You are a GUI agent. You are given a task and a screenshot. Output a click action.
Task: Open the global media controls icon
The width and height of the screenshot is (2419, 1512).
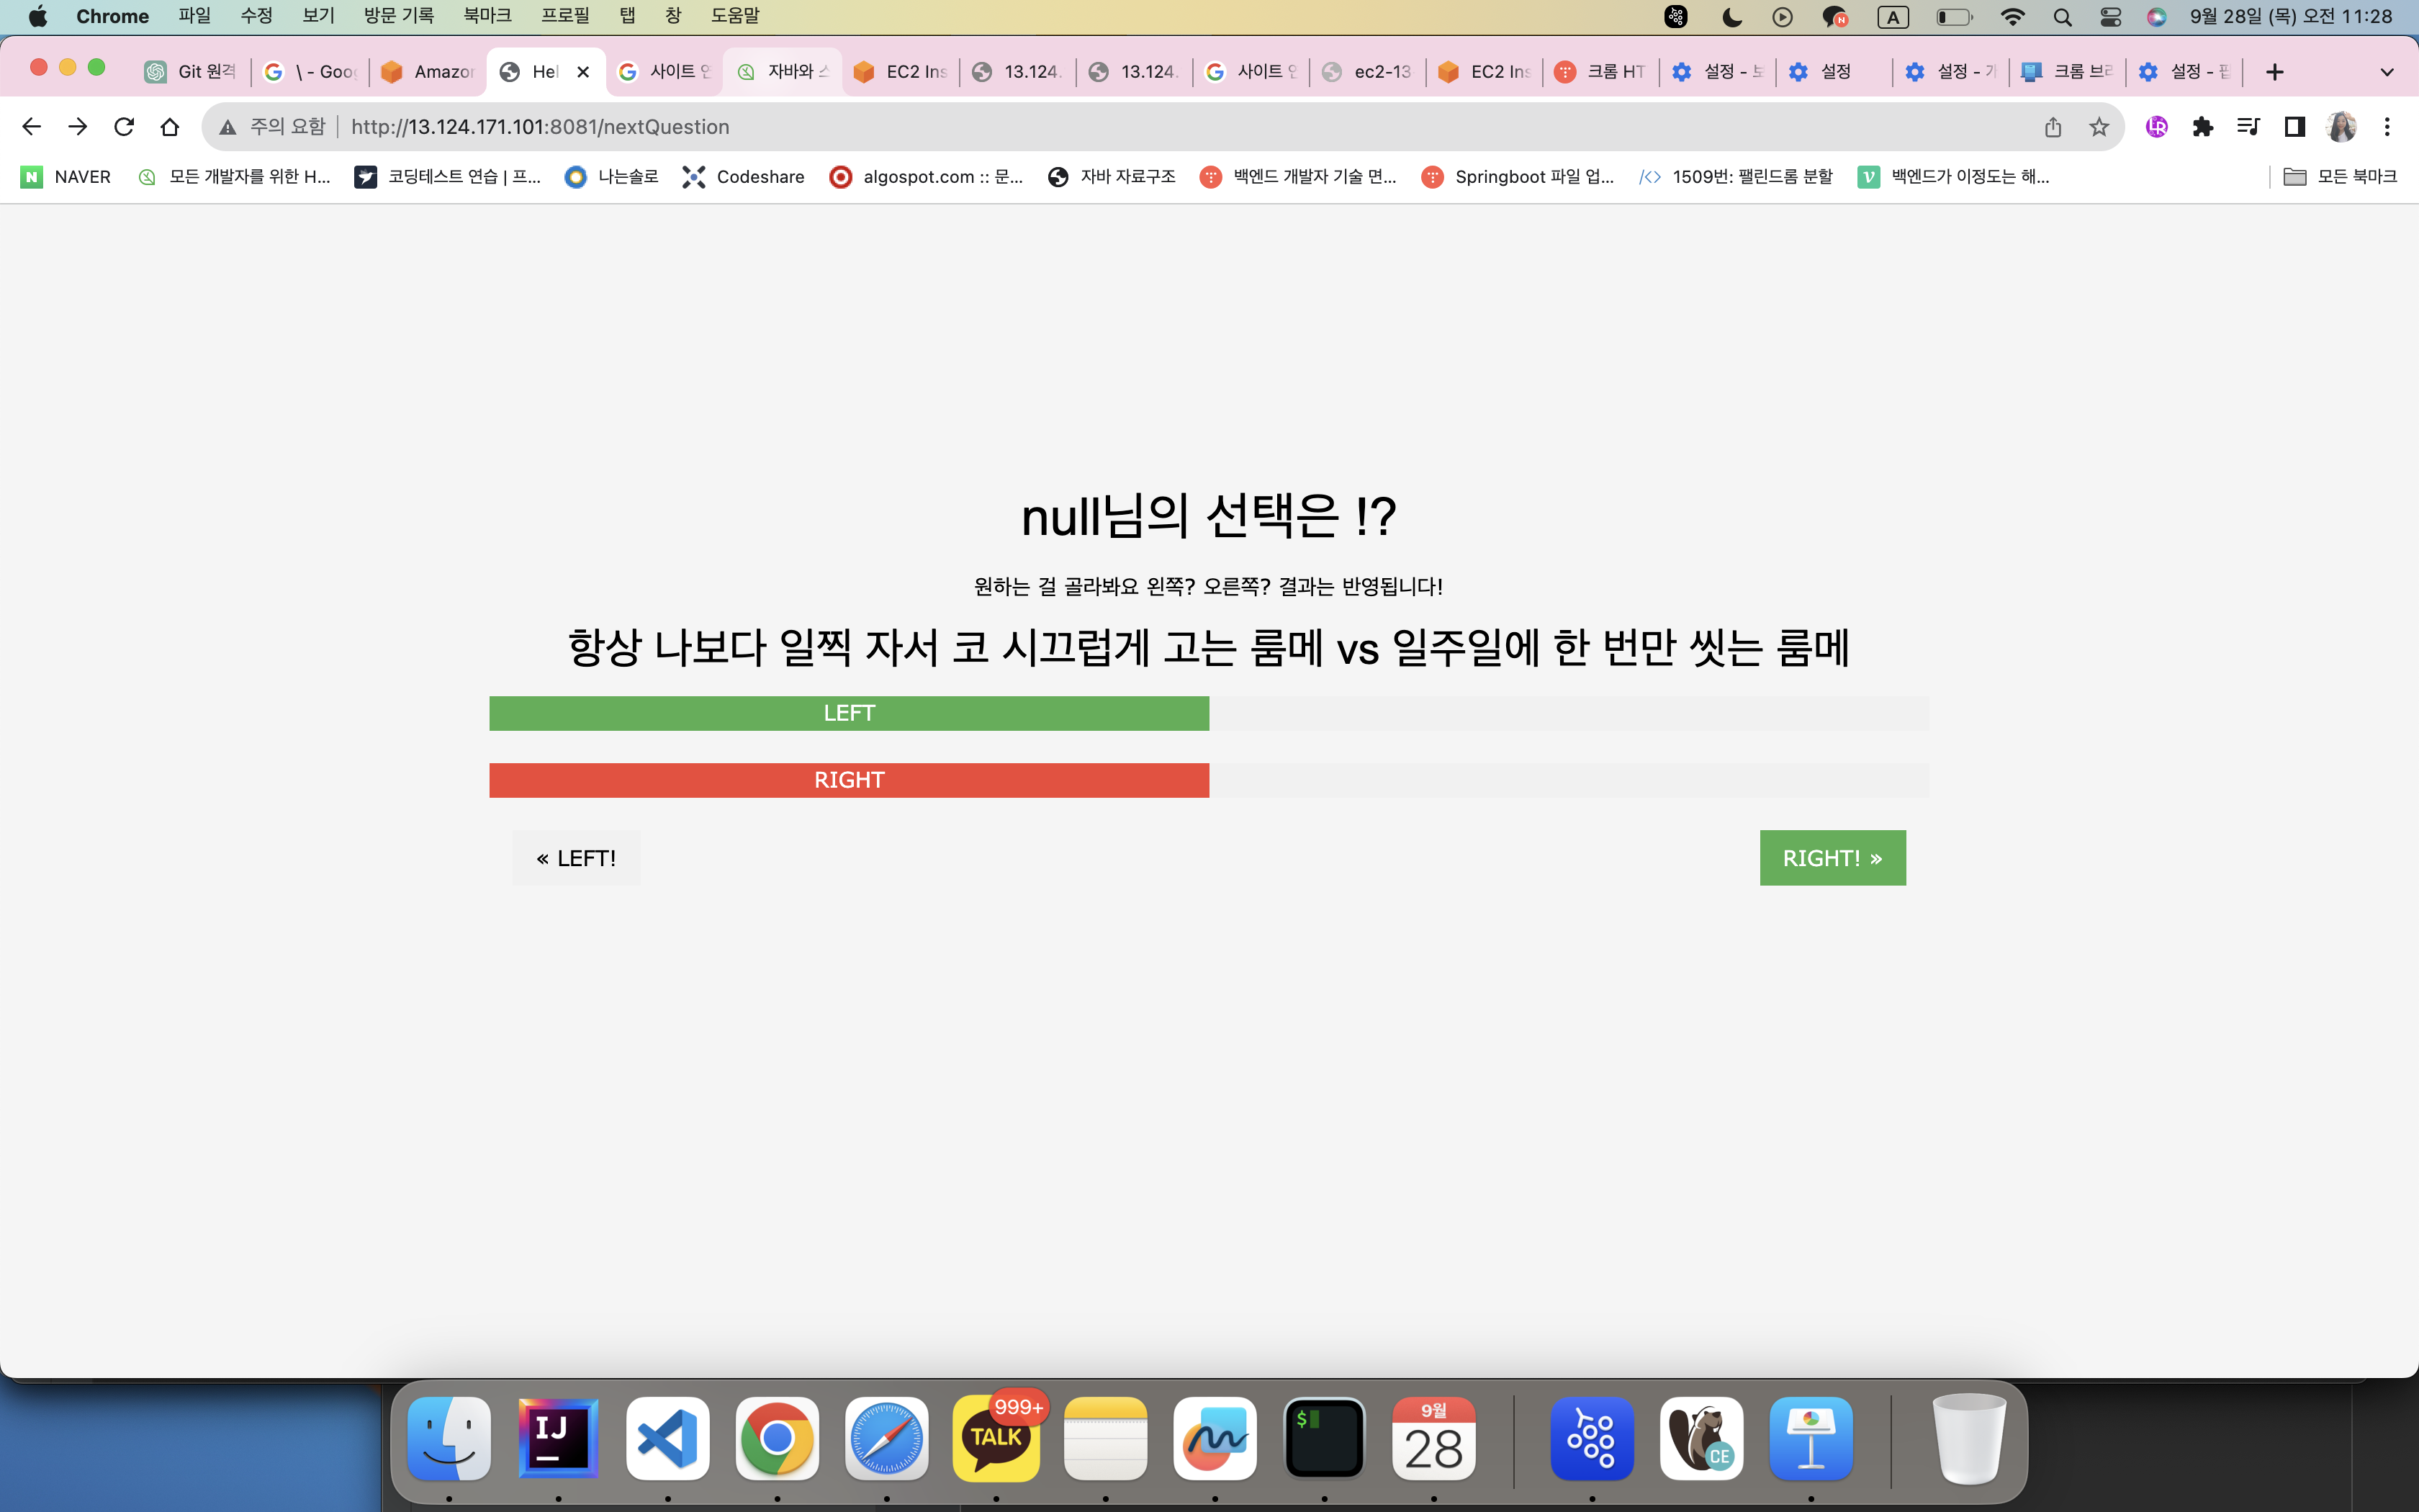pyautogui.click(x=2249, y=126)
